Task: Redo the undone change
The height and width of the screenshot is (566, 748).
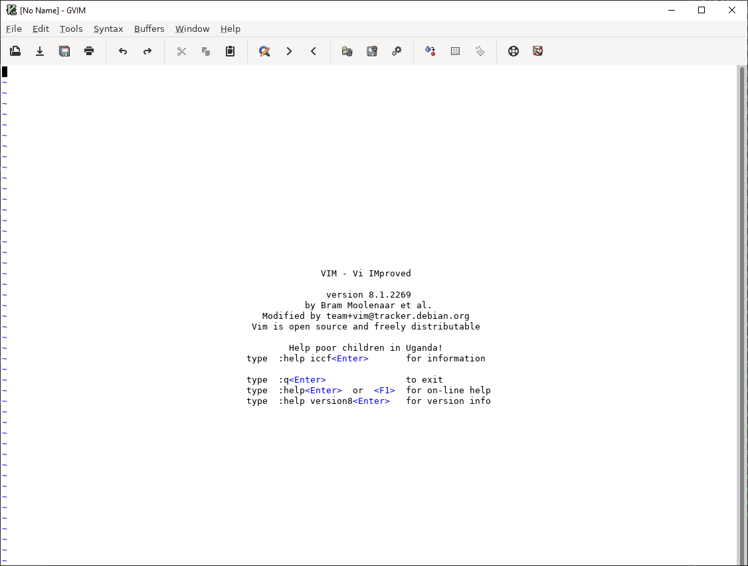Action: point(147,51)
